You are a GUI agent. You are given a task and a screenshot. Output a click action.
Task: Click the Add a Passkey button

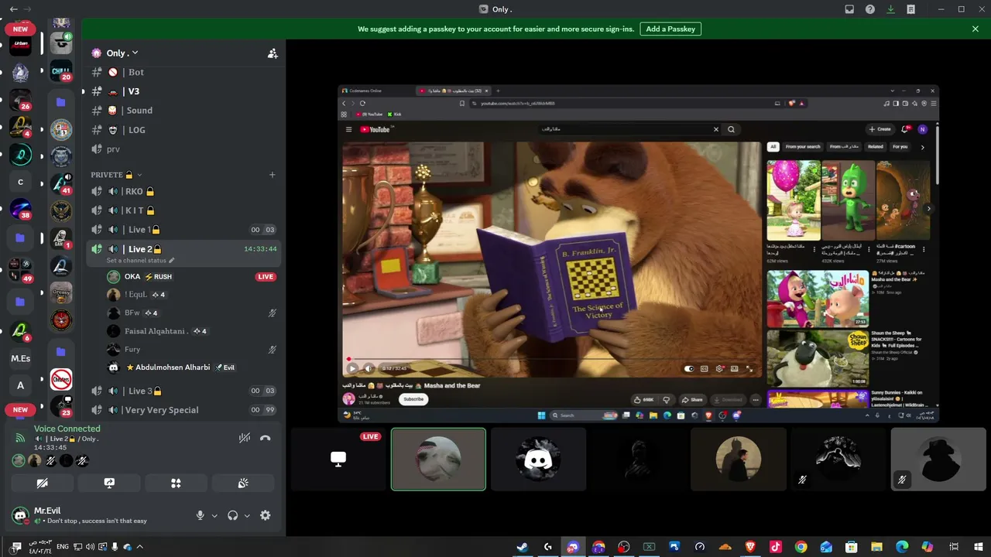tap(670, 29)
